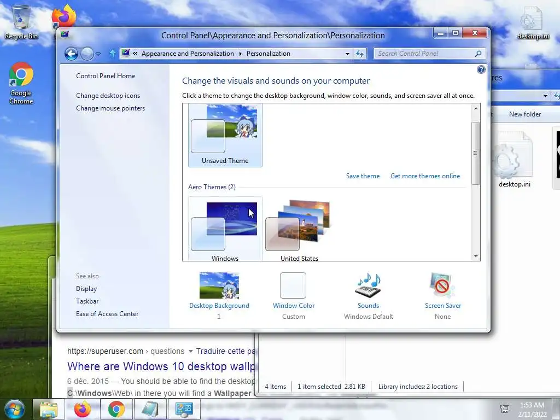Click the Desktop Background text link
The width and height of the screenshot is (560, 420).
(219, 305)
